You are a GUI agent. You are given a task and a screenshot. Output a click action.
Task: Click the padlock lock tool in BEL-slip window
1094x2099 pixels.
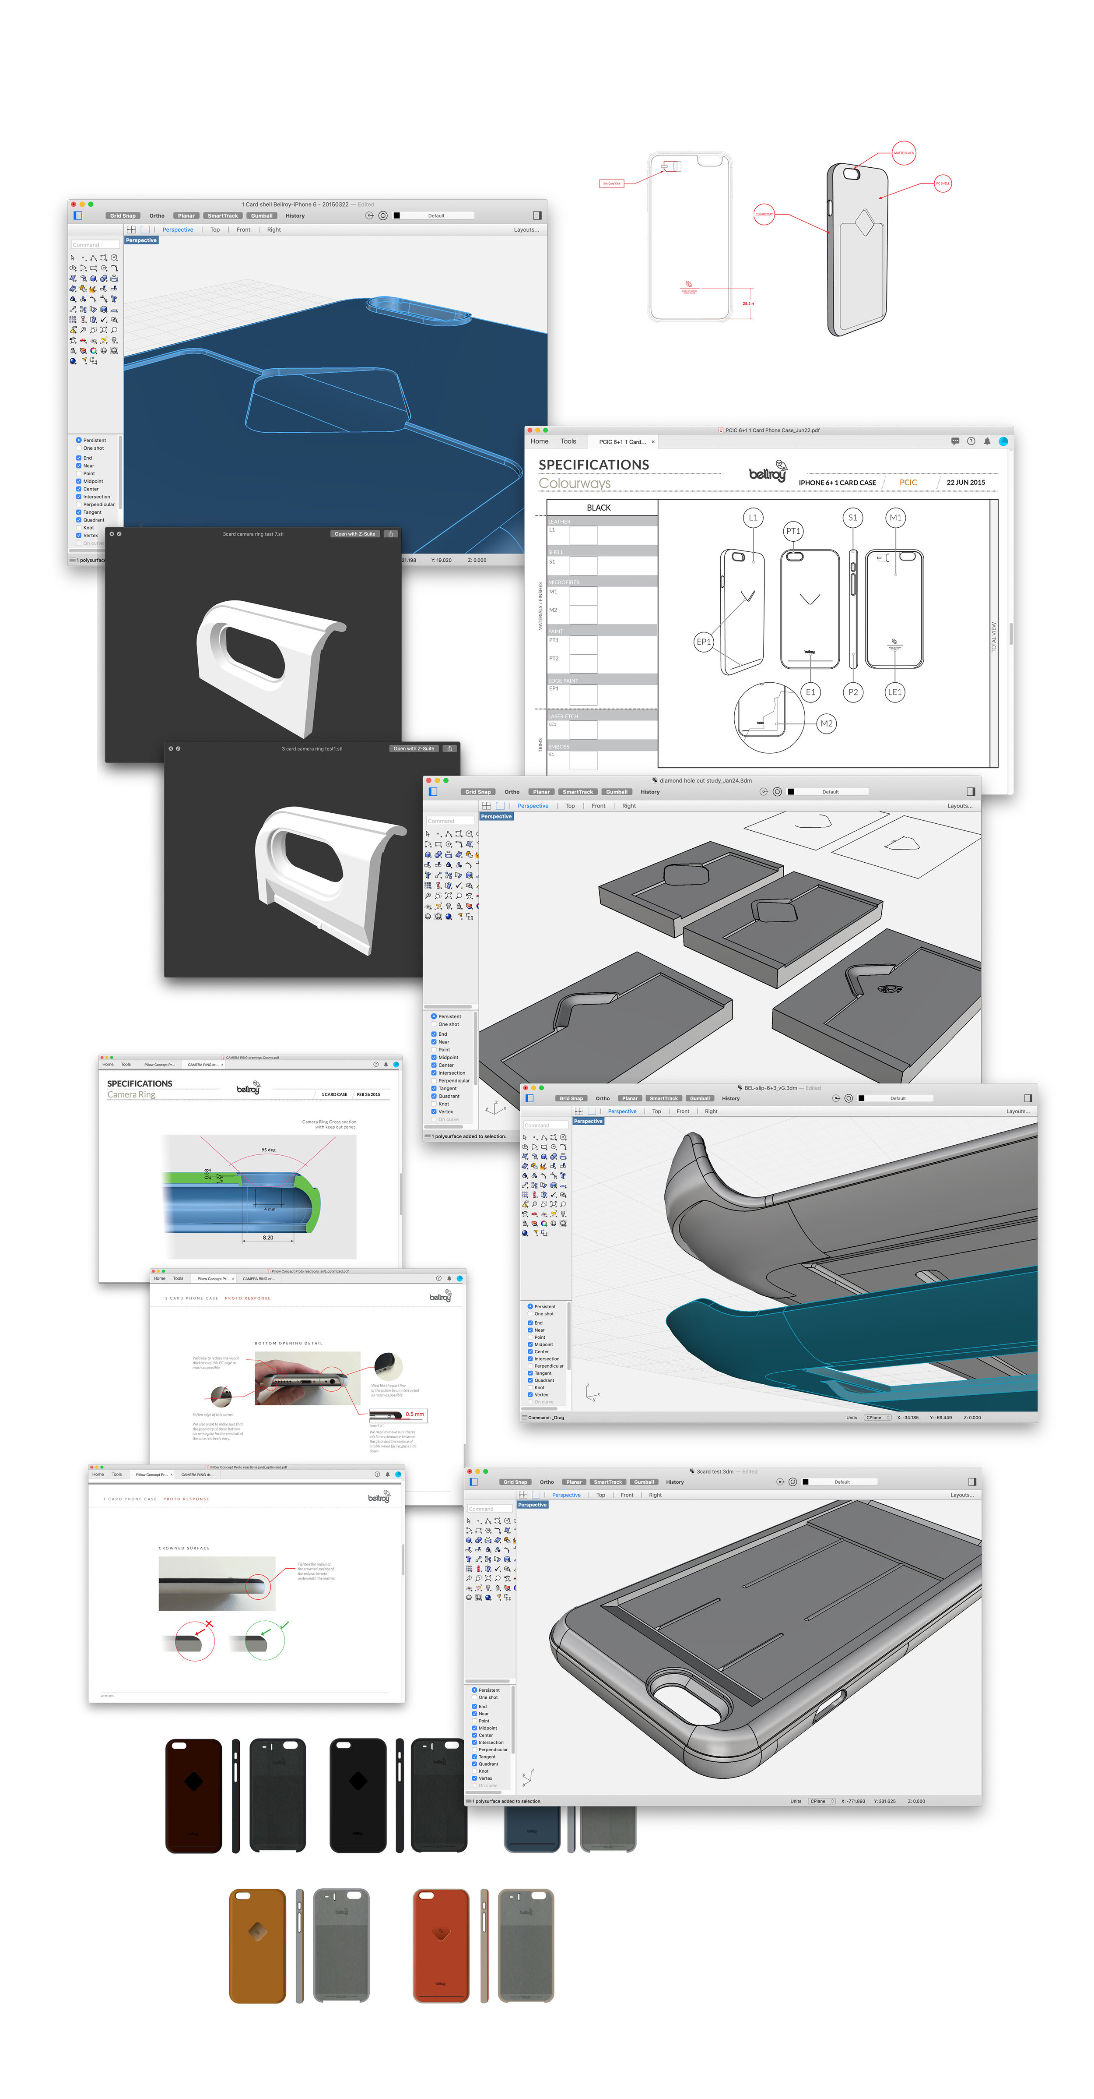(x=525, y=1223)
